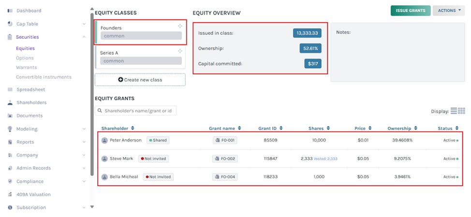Open the Actions dropdown button
Viewport: 471px width, 217px height.
pyautogui.click(x=449, y=11)
